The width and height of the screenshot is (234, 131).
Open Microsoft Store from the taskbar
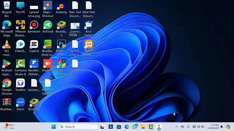[x=118, y=127]
